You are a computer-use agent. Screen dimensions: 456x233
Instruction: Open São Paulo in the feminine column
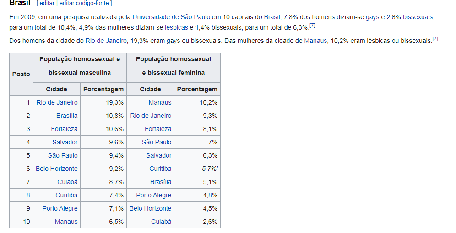[157, 142]
